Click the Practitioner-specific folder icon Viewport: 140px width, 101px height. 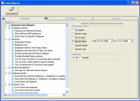coord(9,28)
